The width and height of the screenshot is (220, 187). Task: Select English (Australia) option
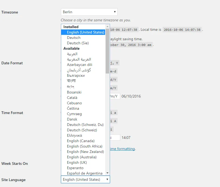click(83, 157)
